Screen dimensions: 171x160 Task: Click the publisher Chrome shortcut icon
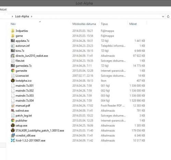(x=13, y=121)
